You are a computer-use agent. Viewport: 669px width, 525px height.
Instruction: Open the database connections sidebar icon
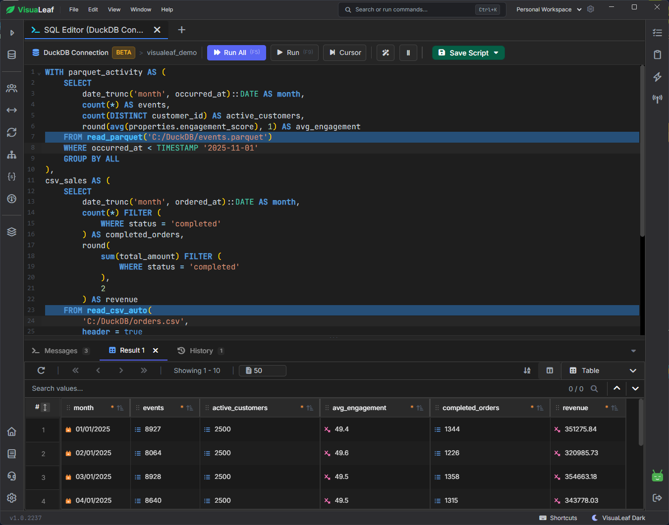click(x=12, y=54)
